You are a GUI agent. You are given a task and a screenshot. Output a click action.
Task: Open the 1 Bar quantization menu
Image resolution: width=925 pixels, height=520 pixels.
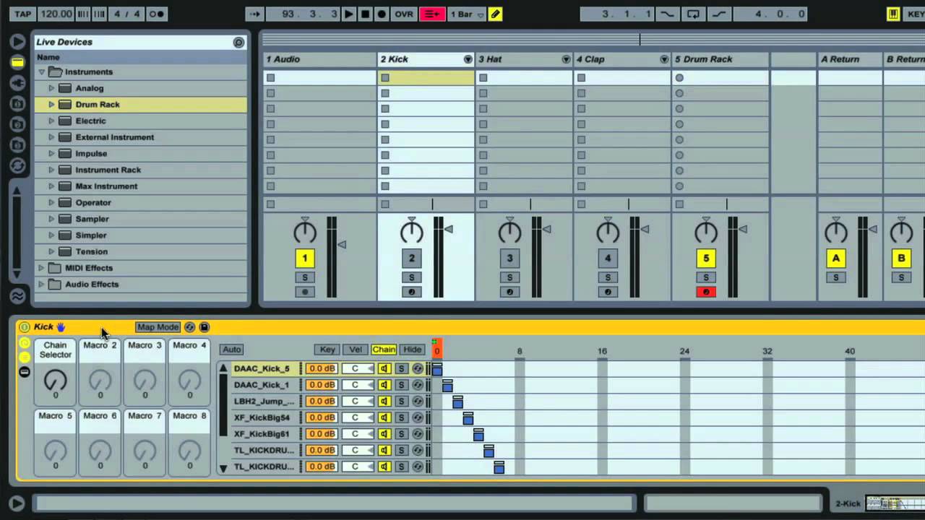(x=467, y=14)
